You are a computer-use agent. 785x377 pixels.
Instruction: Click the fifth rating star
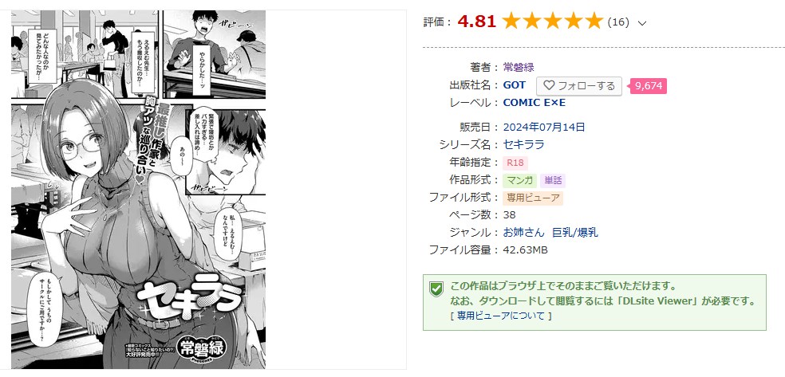click(594, 22)
